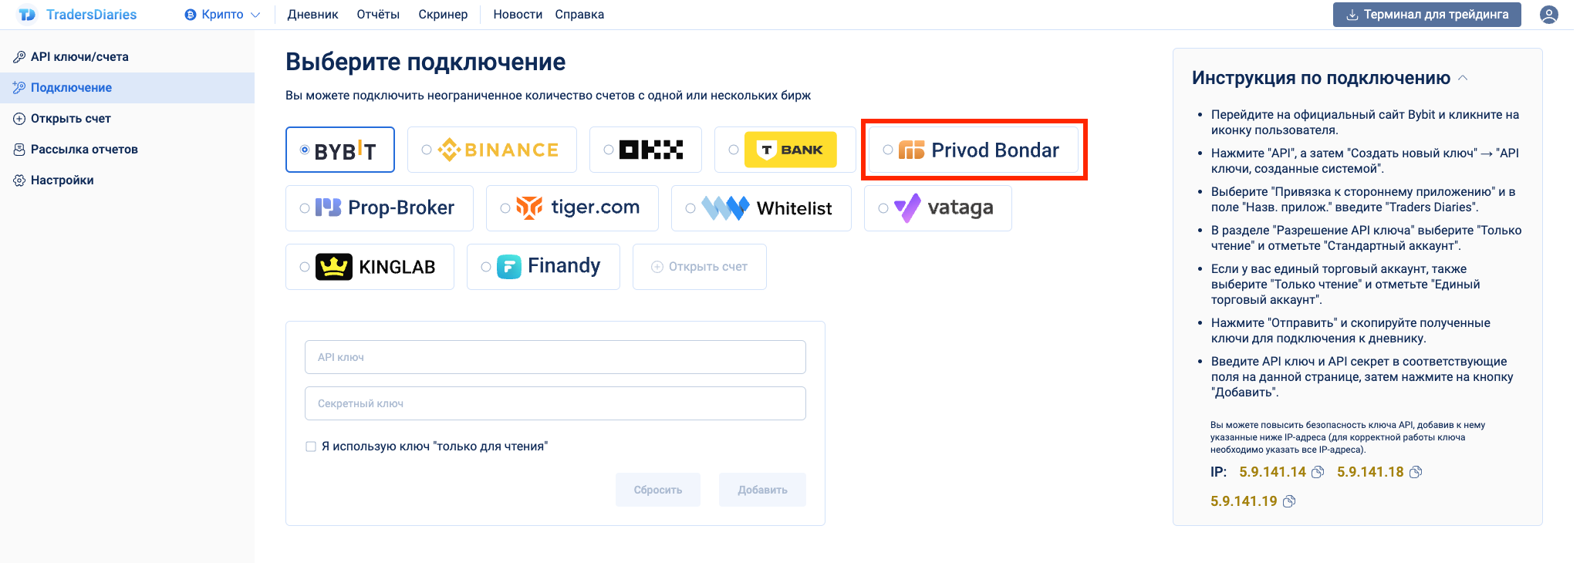1580x563 pixels.
Task: Click the OKX logo option
Action: click(x=651, y=150)
